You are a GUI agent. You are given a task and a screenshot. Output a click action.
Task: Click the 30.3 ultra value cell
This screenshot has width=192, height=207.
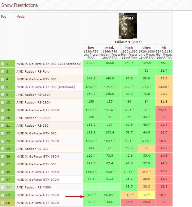click(x=146, y=187)
